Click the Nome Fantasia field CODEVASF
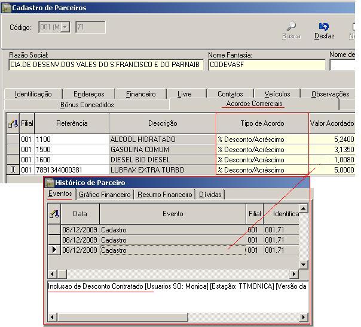This screenshot has width=361, height=327. click(x=267, y=65)
